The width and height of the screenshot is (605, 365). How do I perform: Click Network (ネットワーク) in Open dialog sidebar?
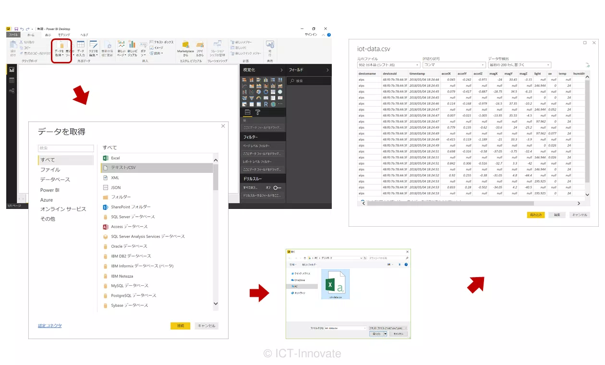pos(298,292)
